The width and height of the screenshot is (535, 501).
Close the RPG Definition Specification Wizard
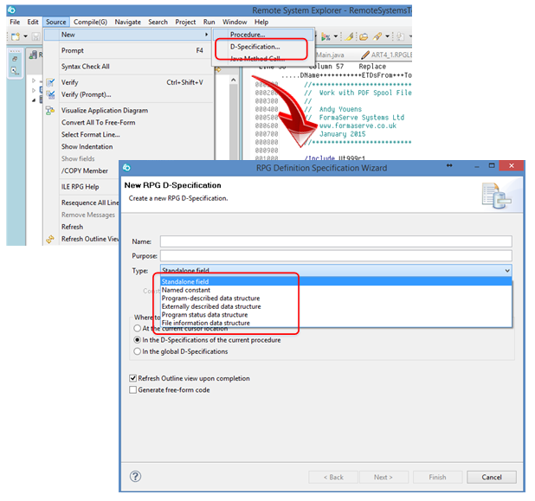click(x=511, y=166)
